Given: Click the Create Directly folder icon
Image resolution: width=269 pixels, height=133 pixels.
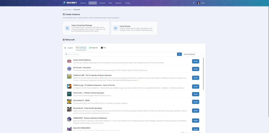Looking at the screenshot, I should (x=116, y=28).
